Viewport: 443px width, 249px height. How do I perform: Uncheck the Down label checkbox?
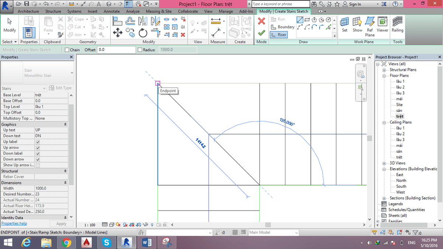pos(38,154)
